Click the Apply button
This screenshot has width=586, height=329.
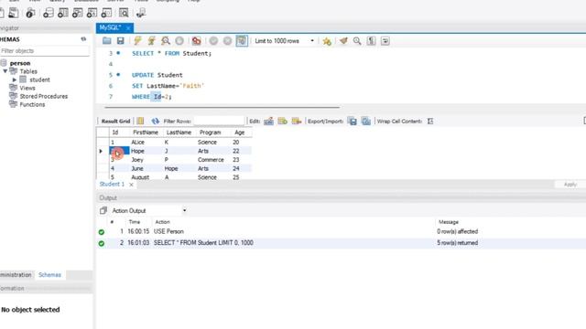(570, 185)
